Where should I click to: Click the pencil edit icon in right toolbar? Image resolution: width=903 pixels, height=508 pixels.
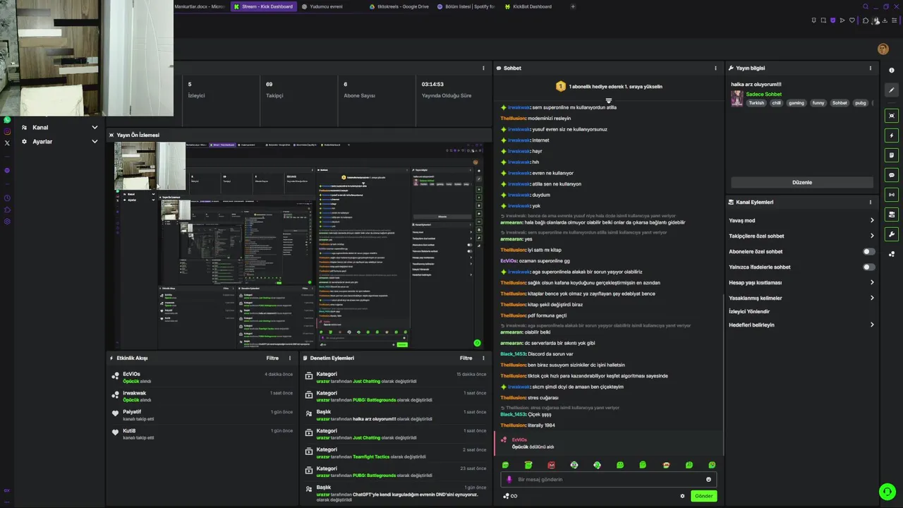(x=892, y=90)
